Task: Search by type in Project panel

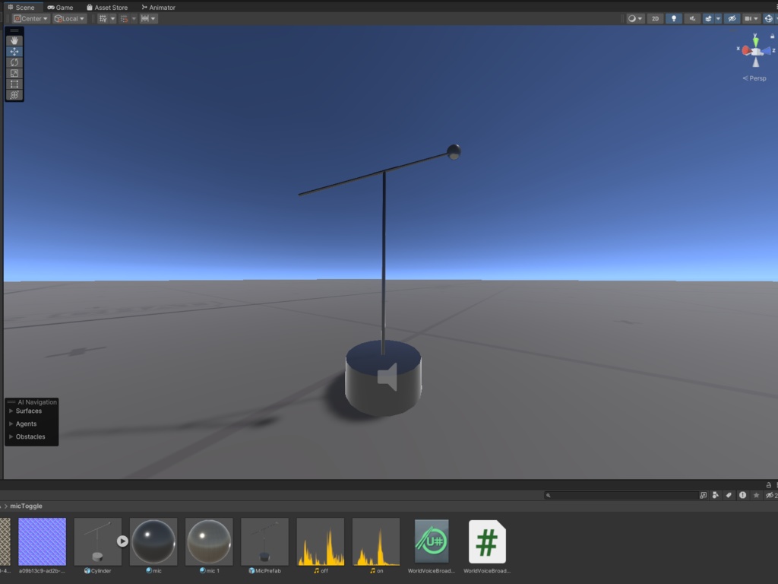Action: click(716, 495)
